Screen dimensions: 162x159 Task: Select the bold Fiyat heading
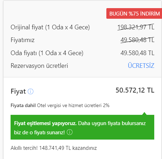pos(18,92)
